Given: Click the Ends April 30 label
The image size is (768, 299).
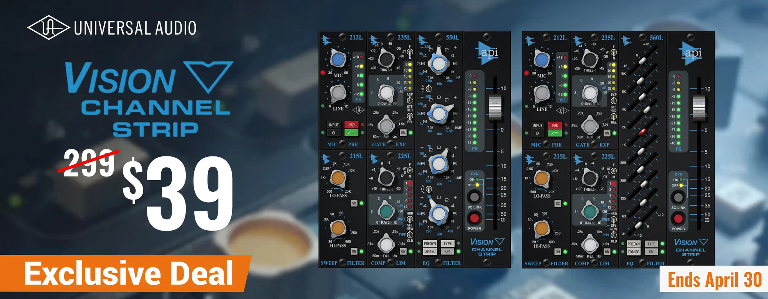Looking at the screenshot, I should pyautogui.click(x=714, y=279).
